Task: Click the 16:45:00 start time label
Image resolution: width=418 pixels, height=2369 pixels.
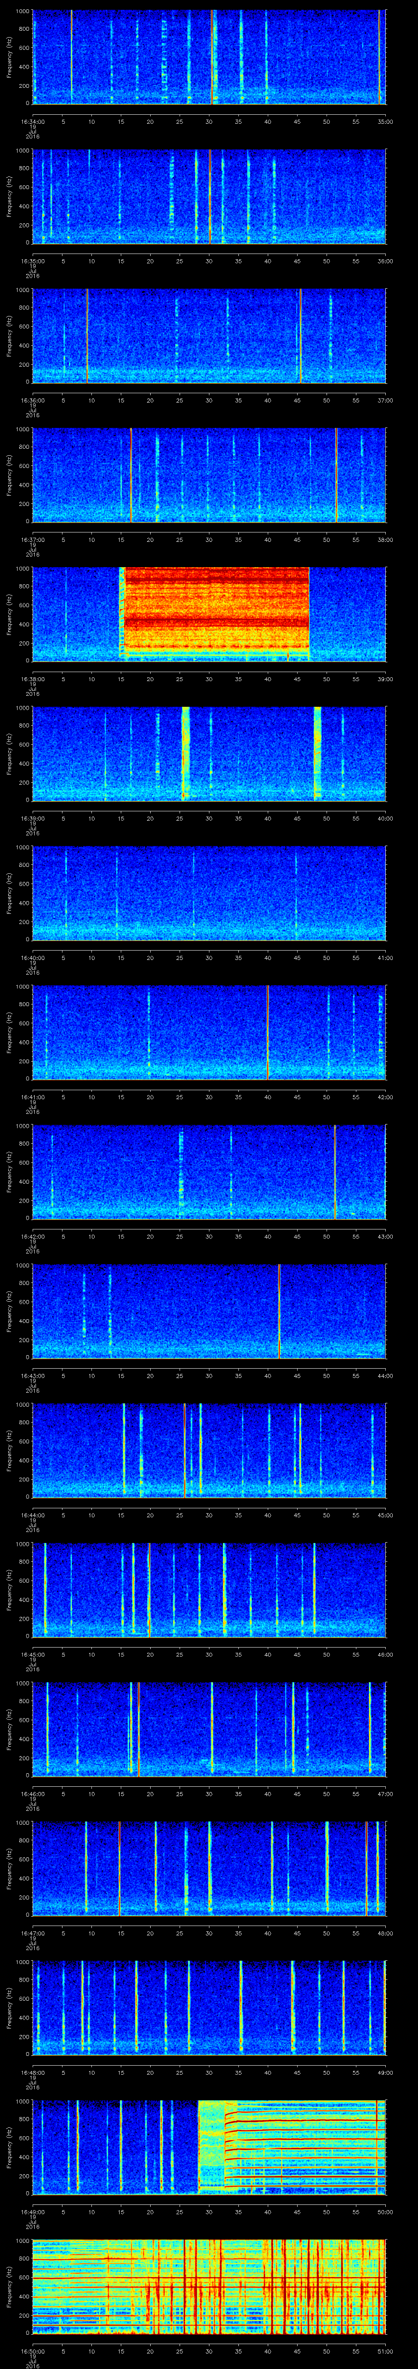Action: [x=32, y=1654]
